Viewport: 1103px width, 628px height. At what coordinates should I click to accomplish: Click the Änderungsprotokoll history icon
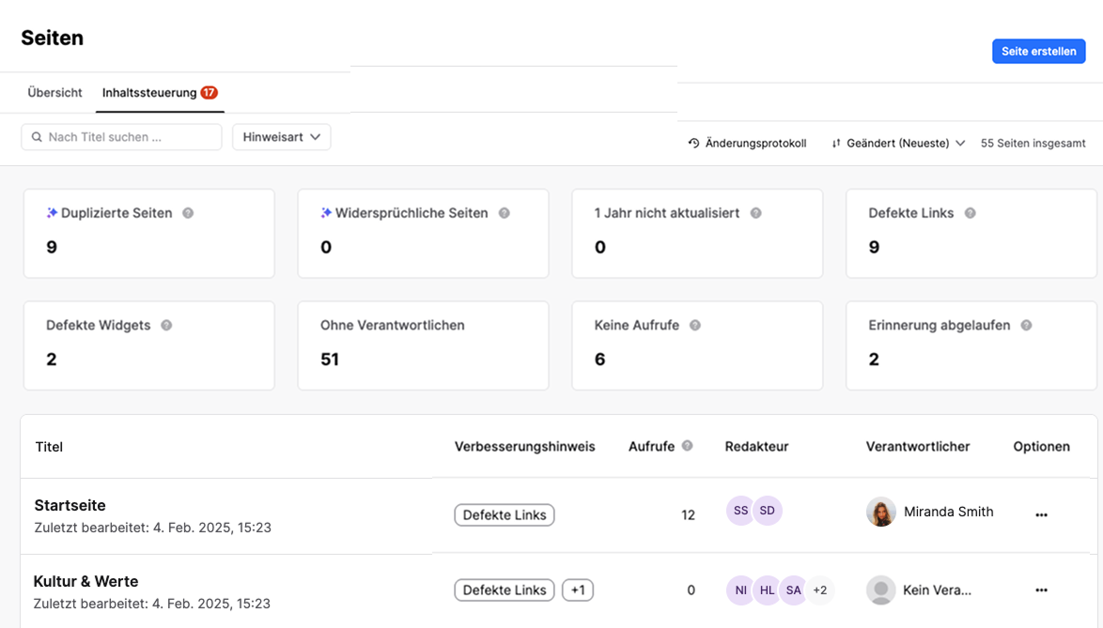pos(693,144)
